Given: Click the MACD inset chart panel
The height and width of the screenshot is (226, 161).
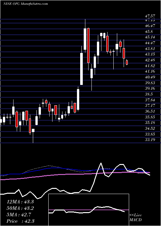Looking at the screenshot, I should click(x=89, y=210).
